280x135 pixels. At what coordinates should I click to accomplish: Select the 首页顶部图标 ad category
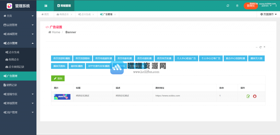tap(83, 58)
